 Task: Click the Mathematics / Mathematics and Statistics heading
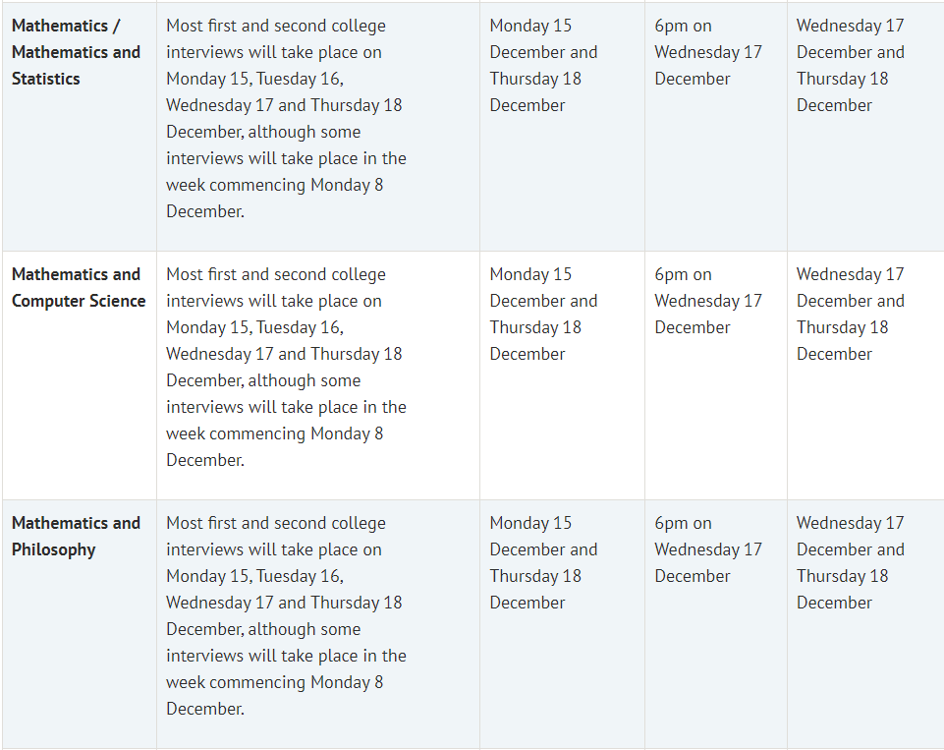pos(76,52)
